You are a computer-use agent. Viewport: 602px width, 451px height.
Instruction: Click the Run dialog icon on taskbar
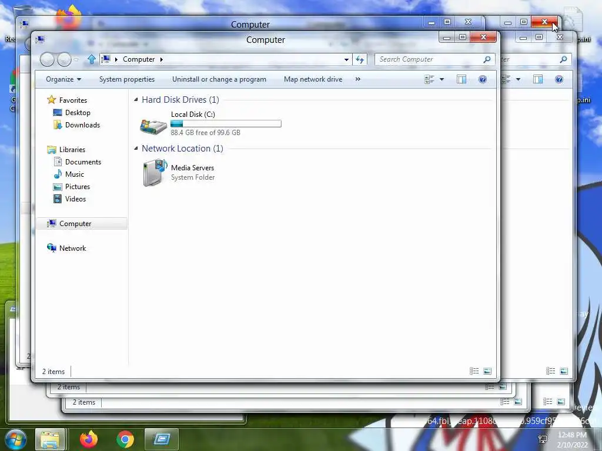tap(162, 439)
